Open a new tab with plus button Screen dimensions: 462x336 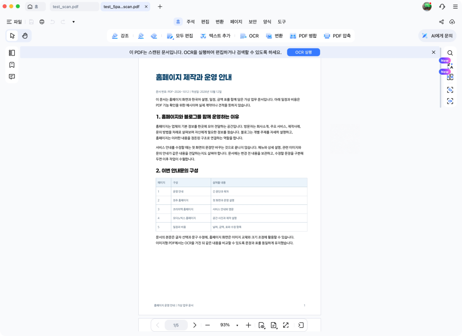pyautogui.click(x=160, y=7)
